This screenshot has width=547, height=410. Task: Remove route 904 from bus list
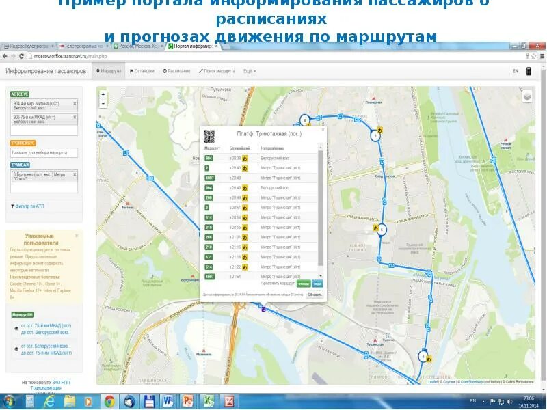tap(75, 104)
